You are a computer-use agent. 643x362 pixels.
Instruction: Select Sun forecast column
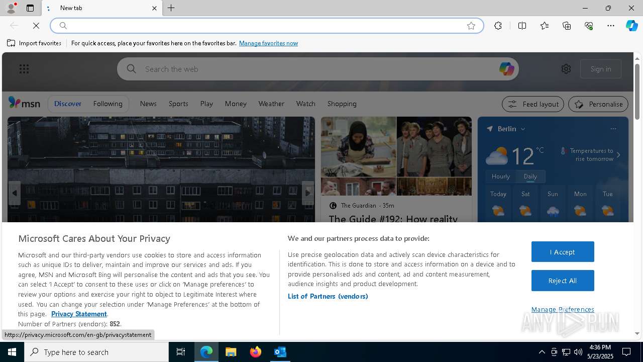click(x=553, y=204)
